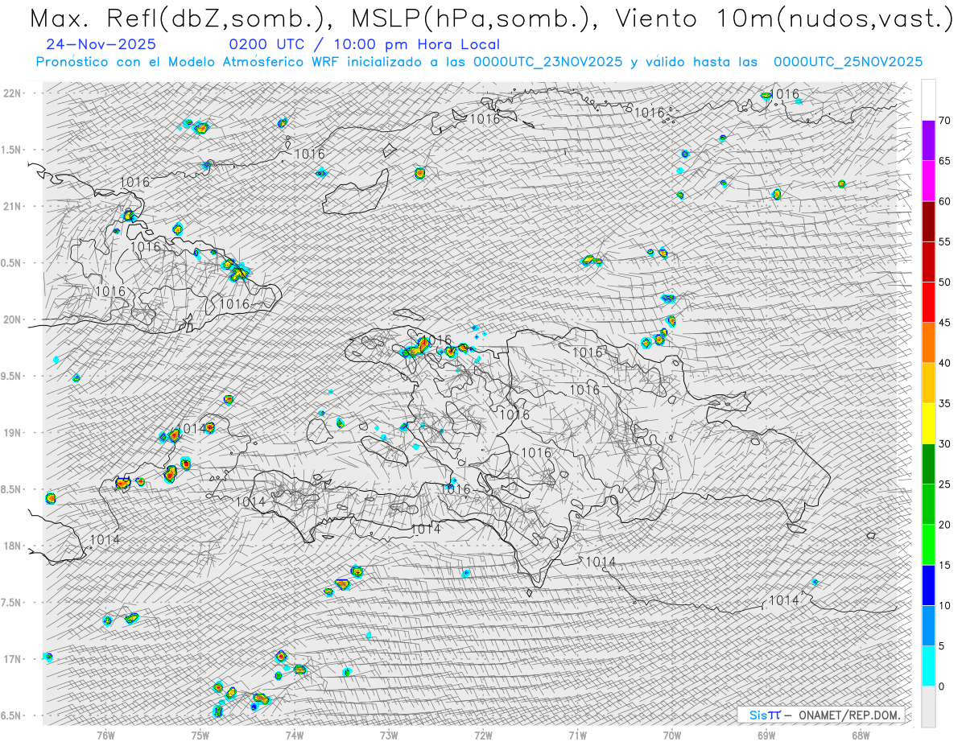
Task: Select the colorbar label "15"
Action: pyautogui.click(x=944, y=565)
